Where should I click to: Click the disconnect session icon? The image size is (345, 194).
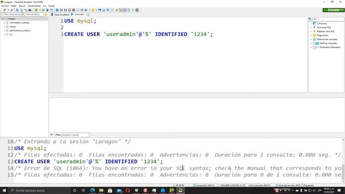click(x=12, y=10)
